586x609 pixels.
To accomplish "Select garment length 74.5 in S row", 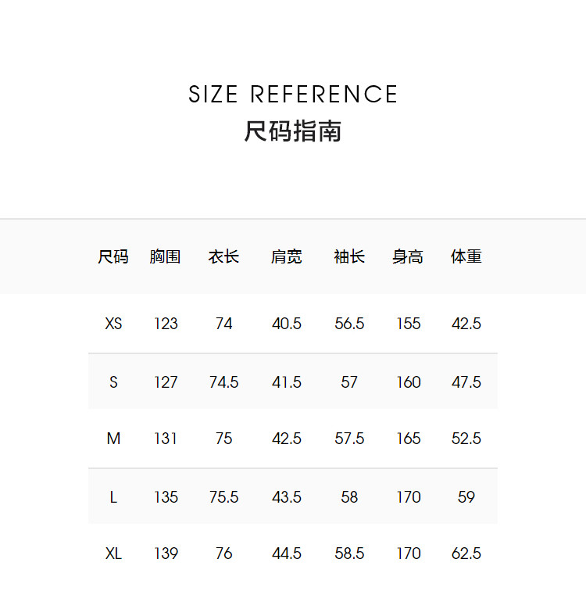I will [x=224, y=382].
